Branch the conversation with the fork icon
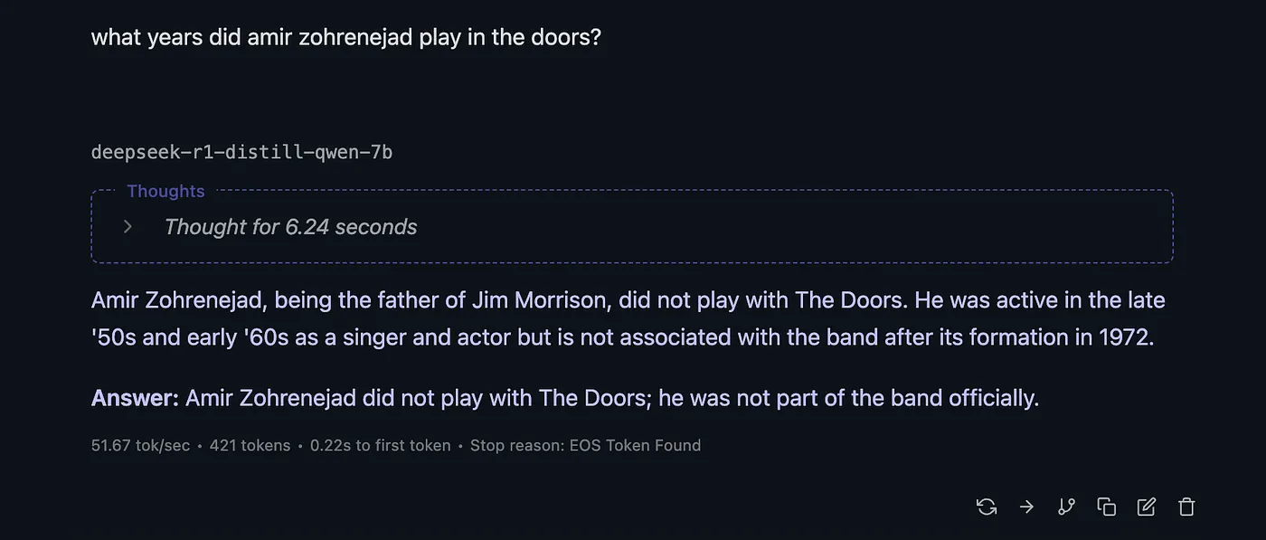Viewport: 1266px width, 540px height. [1065, 507]
